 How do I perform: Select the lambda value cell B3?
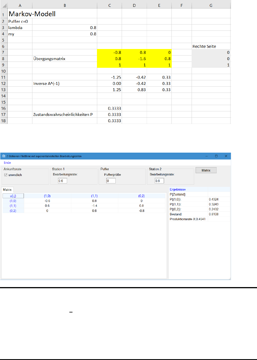click(x=65, y=28)
